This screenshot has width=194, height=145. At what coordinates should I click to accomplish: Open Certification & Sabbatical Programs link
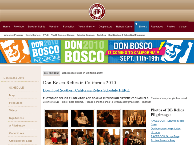click(x=126, y=35)
